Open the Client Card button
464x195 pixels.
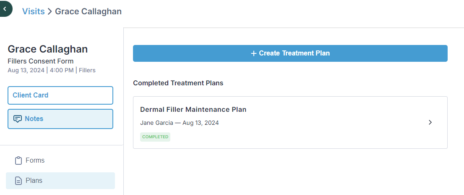pos(60,95)
